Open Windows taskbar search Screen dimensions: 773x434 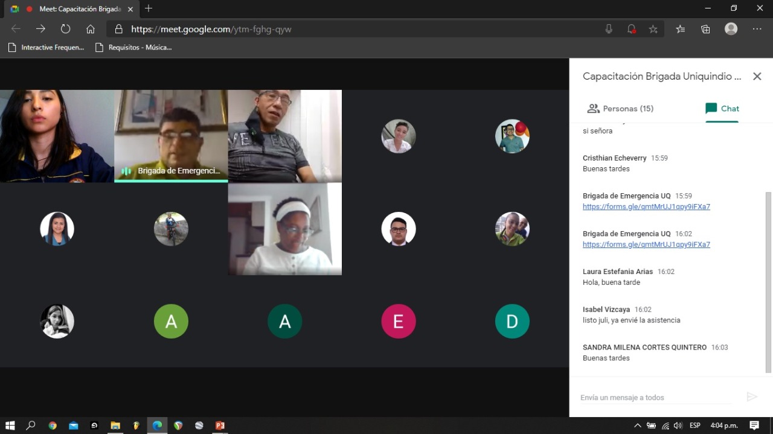click(31, 426)
